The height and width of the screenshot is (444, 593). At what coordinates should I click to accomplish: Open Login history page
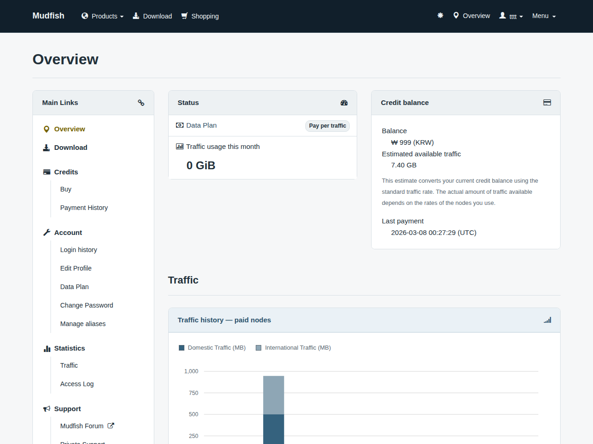79,250
